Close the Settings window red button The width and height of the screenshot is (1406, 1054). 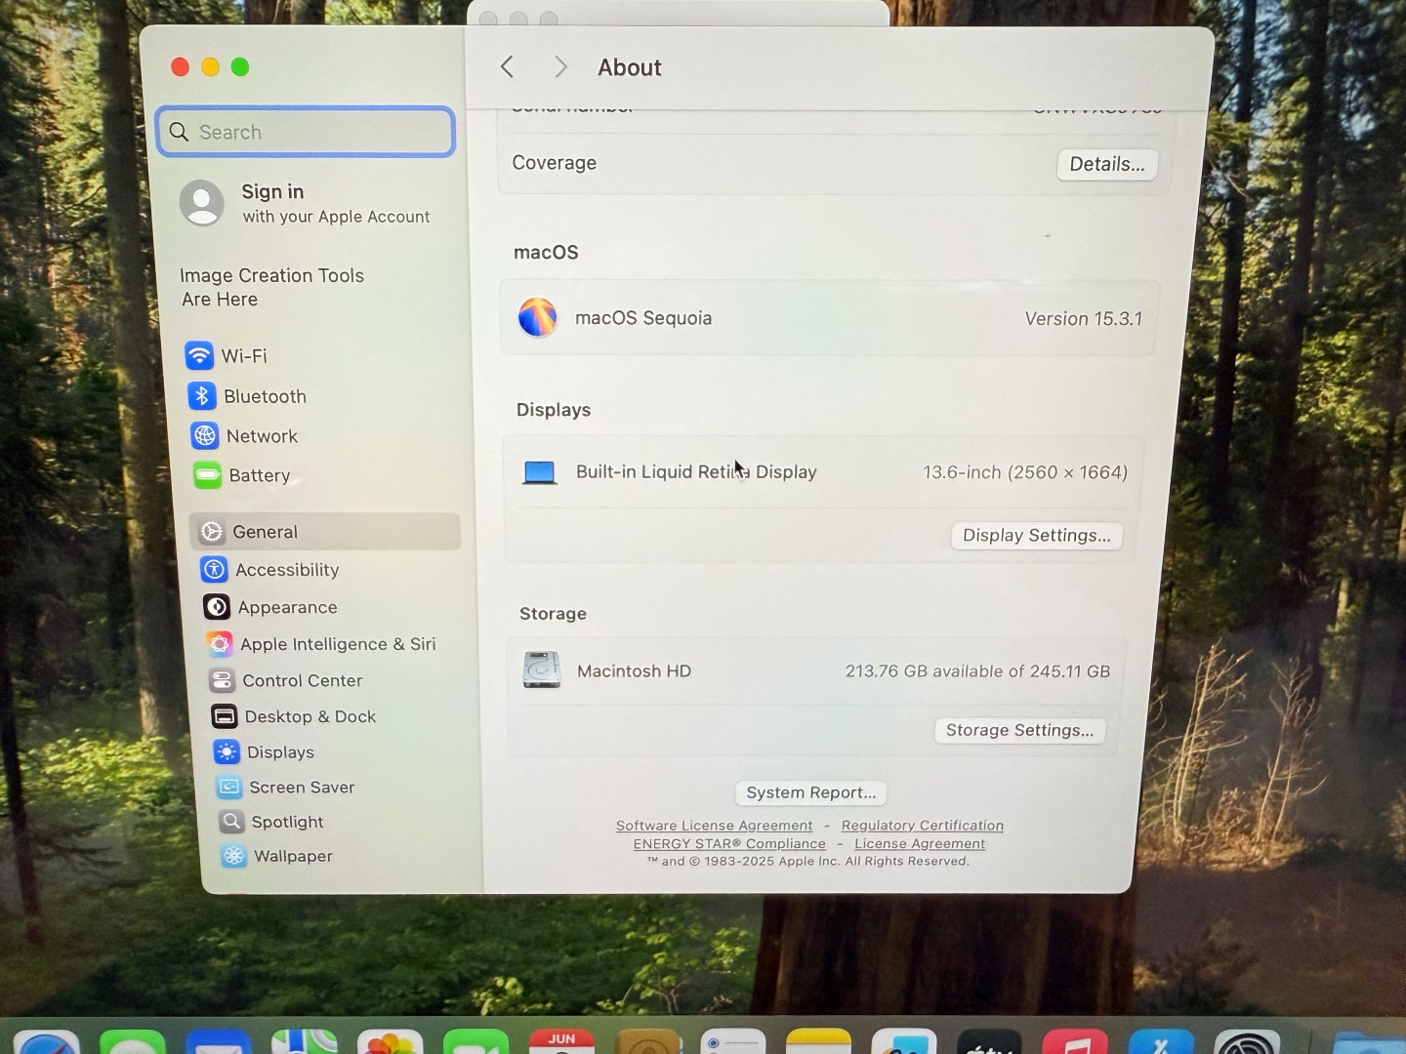(180, 66)
